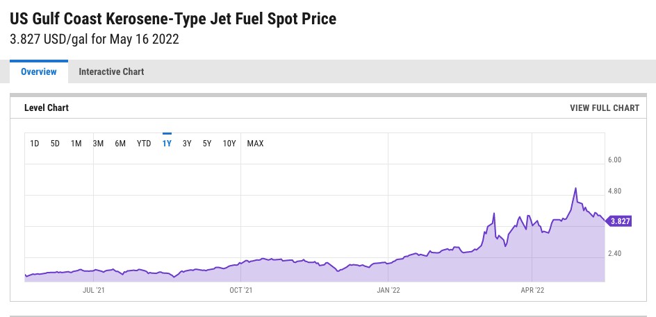The image size is (656, 317).
Task: Switch chart to 5Y range
Action: coord(207,144)
